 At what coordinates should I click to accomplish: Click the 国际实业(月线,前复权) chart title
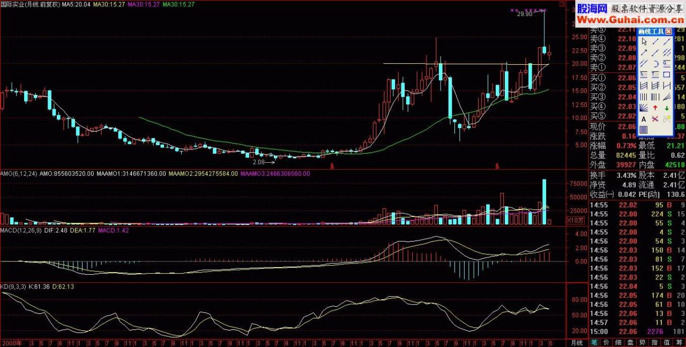(x=30, y=4)
